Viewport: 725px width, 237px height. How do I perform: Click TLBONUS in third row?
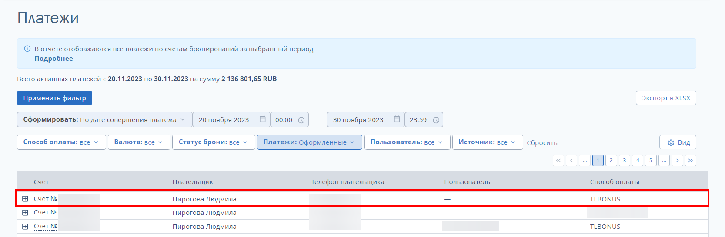click(605, 227)
